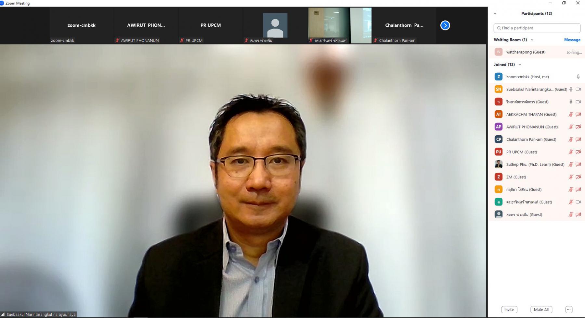Select zoom-cmbkk video thumbnail

82,25
